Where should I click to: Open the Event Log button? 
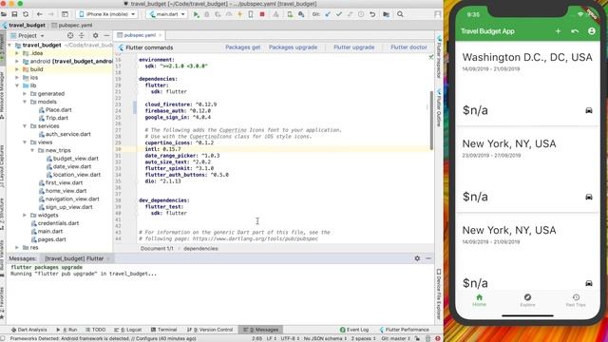[x=354, y=330]
